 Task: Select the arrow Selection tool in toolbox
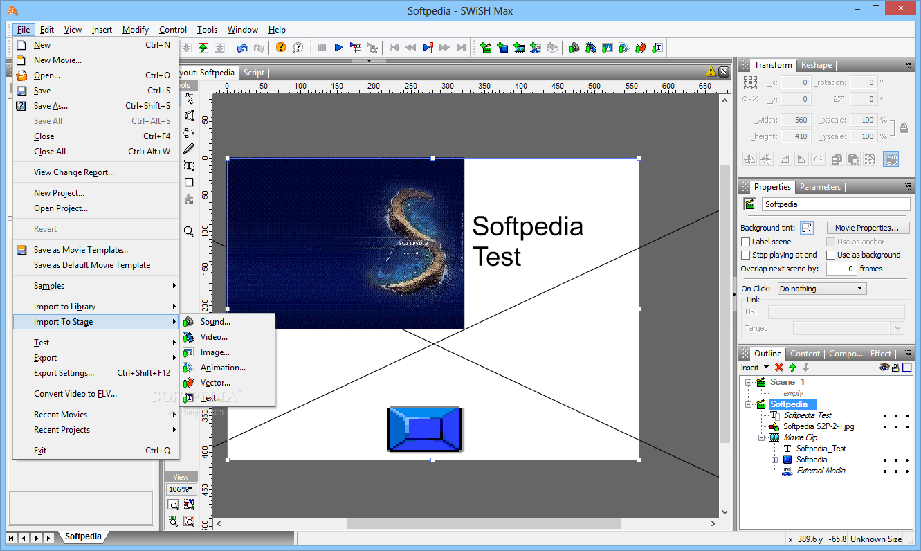(x=189, y=99)
